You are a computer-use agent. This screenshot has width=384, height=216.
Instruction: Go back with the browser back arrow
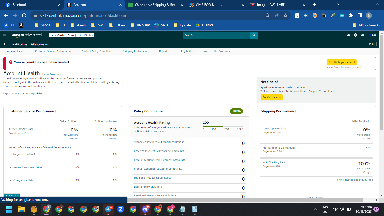click(6, 16)
